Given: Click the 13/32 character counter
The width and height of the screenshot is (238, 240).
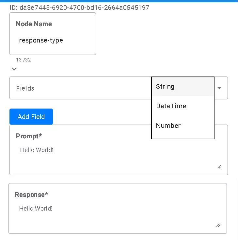Looking at the screenshot, I should coord(24,60).
